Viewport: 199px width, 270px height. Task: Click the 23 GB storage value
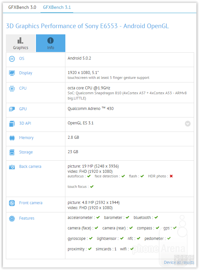click(x=73, y=152)
